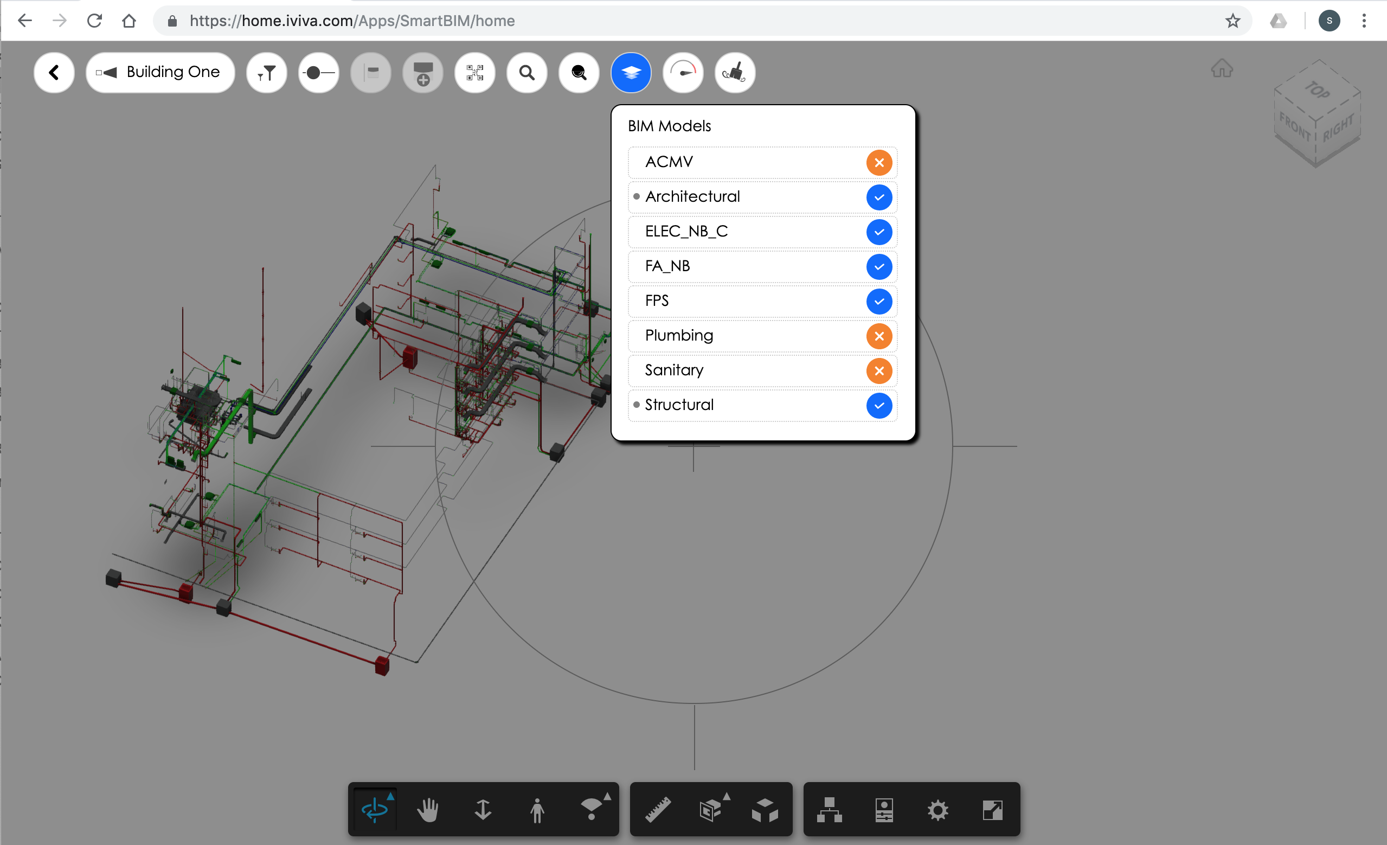Select the pan hand tool
The width and height of the screenshot is (1387, 845).
[428, 810]
